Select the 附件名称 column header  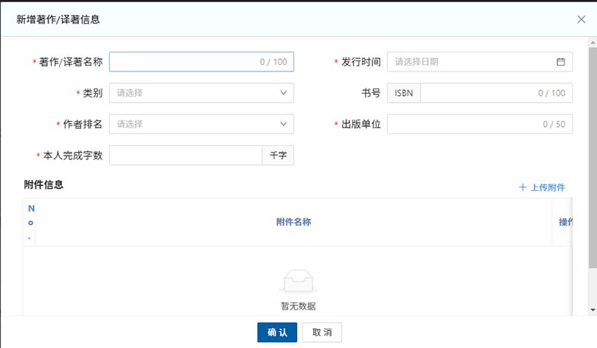293,222
